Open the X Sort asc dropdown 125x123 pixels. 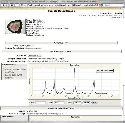click(x=77, y=103)
